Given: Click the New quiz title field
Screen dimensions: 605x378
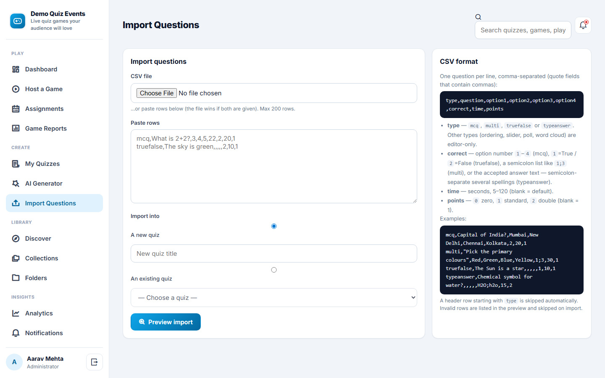Looking at the screenshot, I should (x=274, y=254).
